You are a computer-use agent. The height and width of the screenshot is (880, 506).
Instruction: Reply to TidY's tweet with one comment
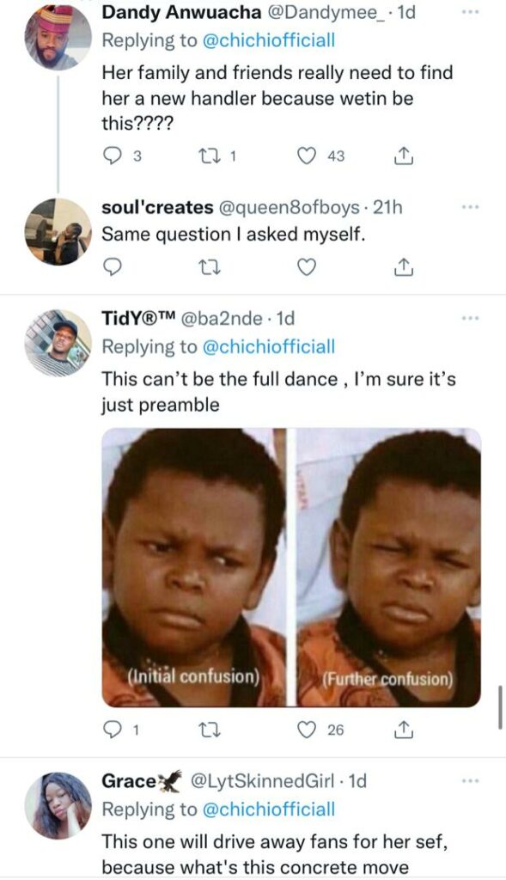tap(113, 730)
